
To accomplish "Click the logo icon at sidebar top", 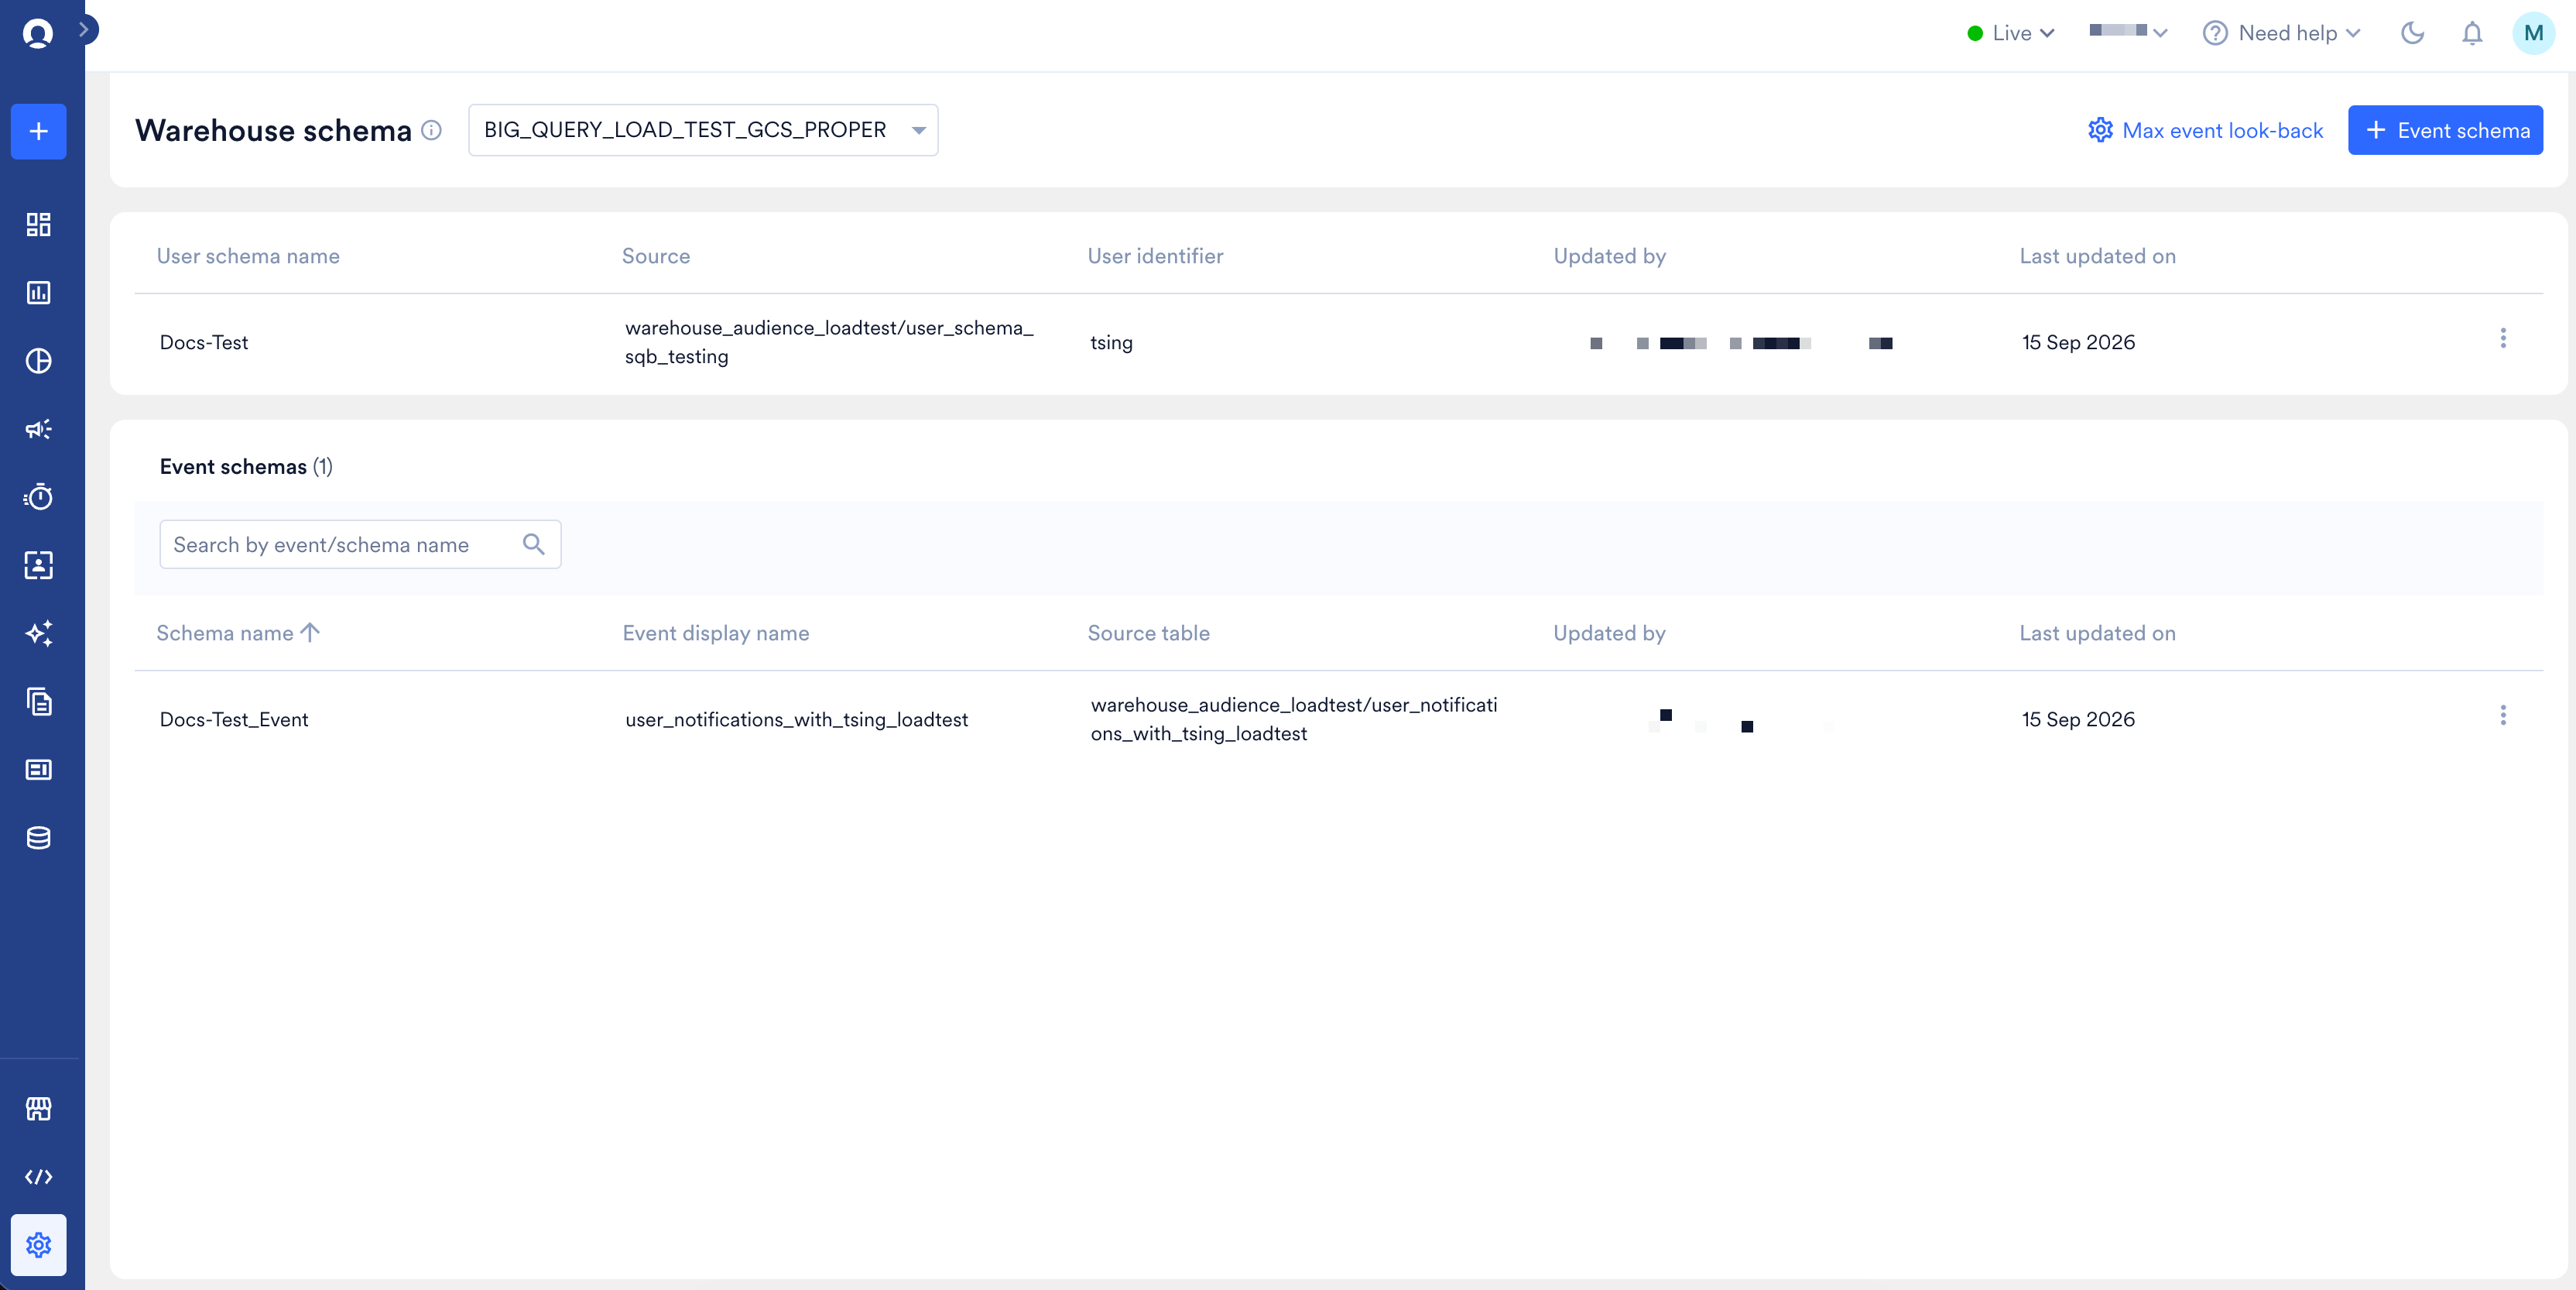I will coord(38,33).
